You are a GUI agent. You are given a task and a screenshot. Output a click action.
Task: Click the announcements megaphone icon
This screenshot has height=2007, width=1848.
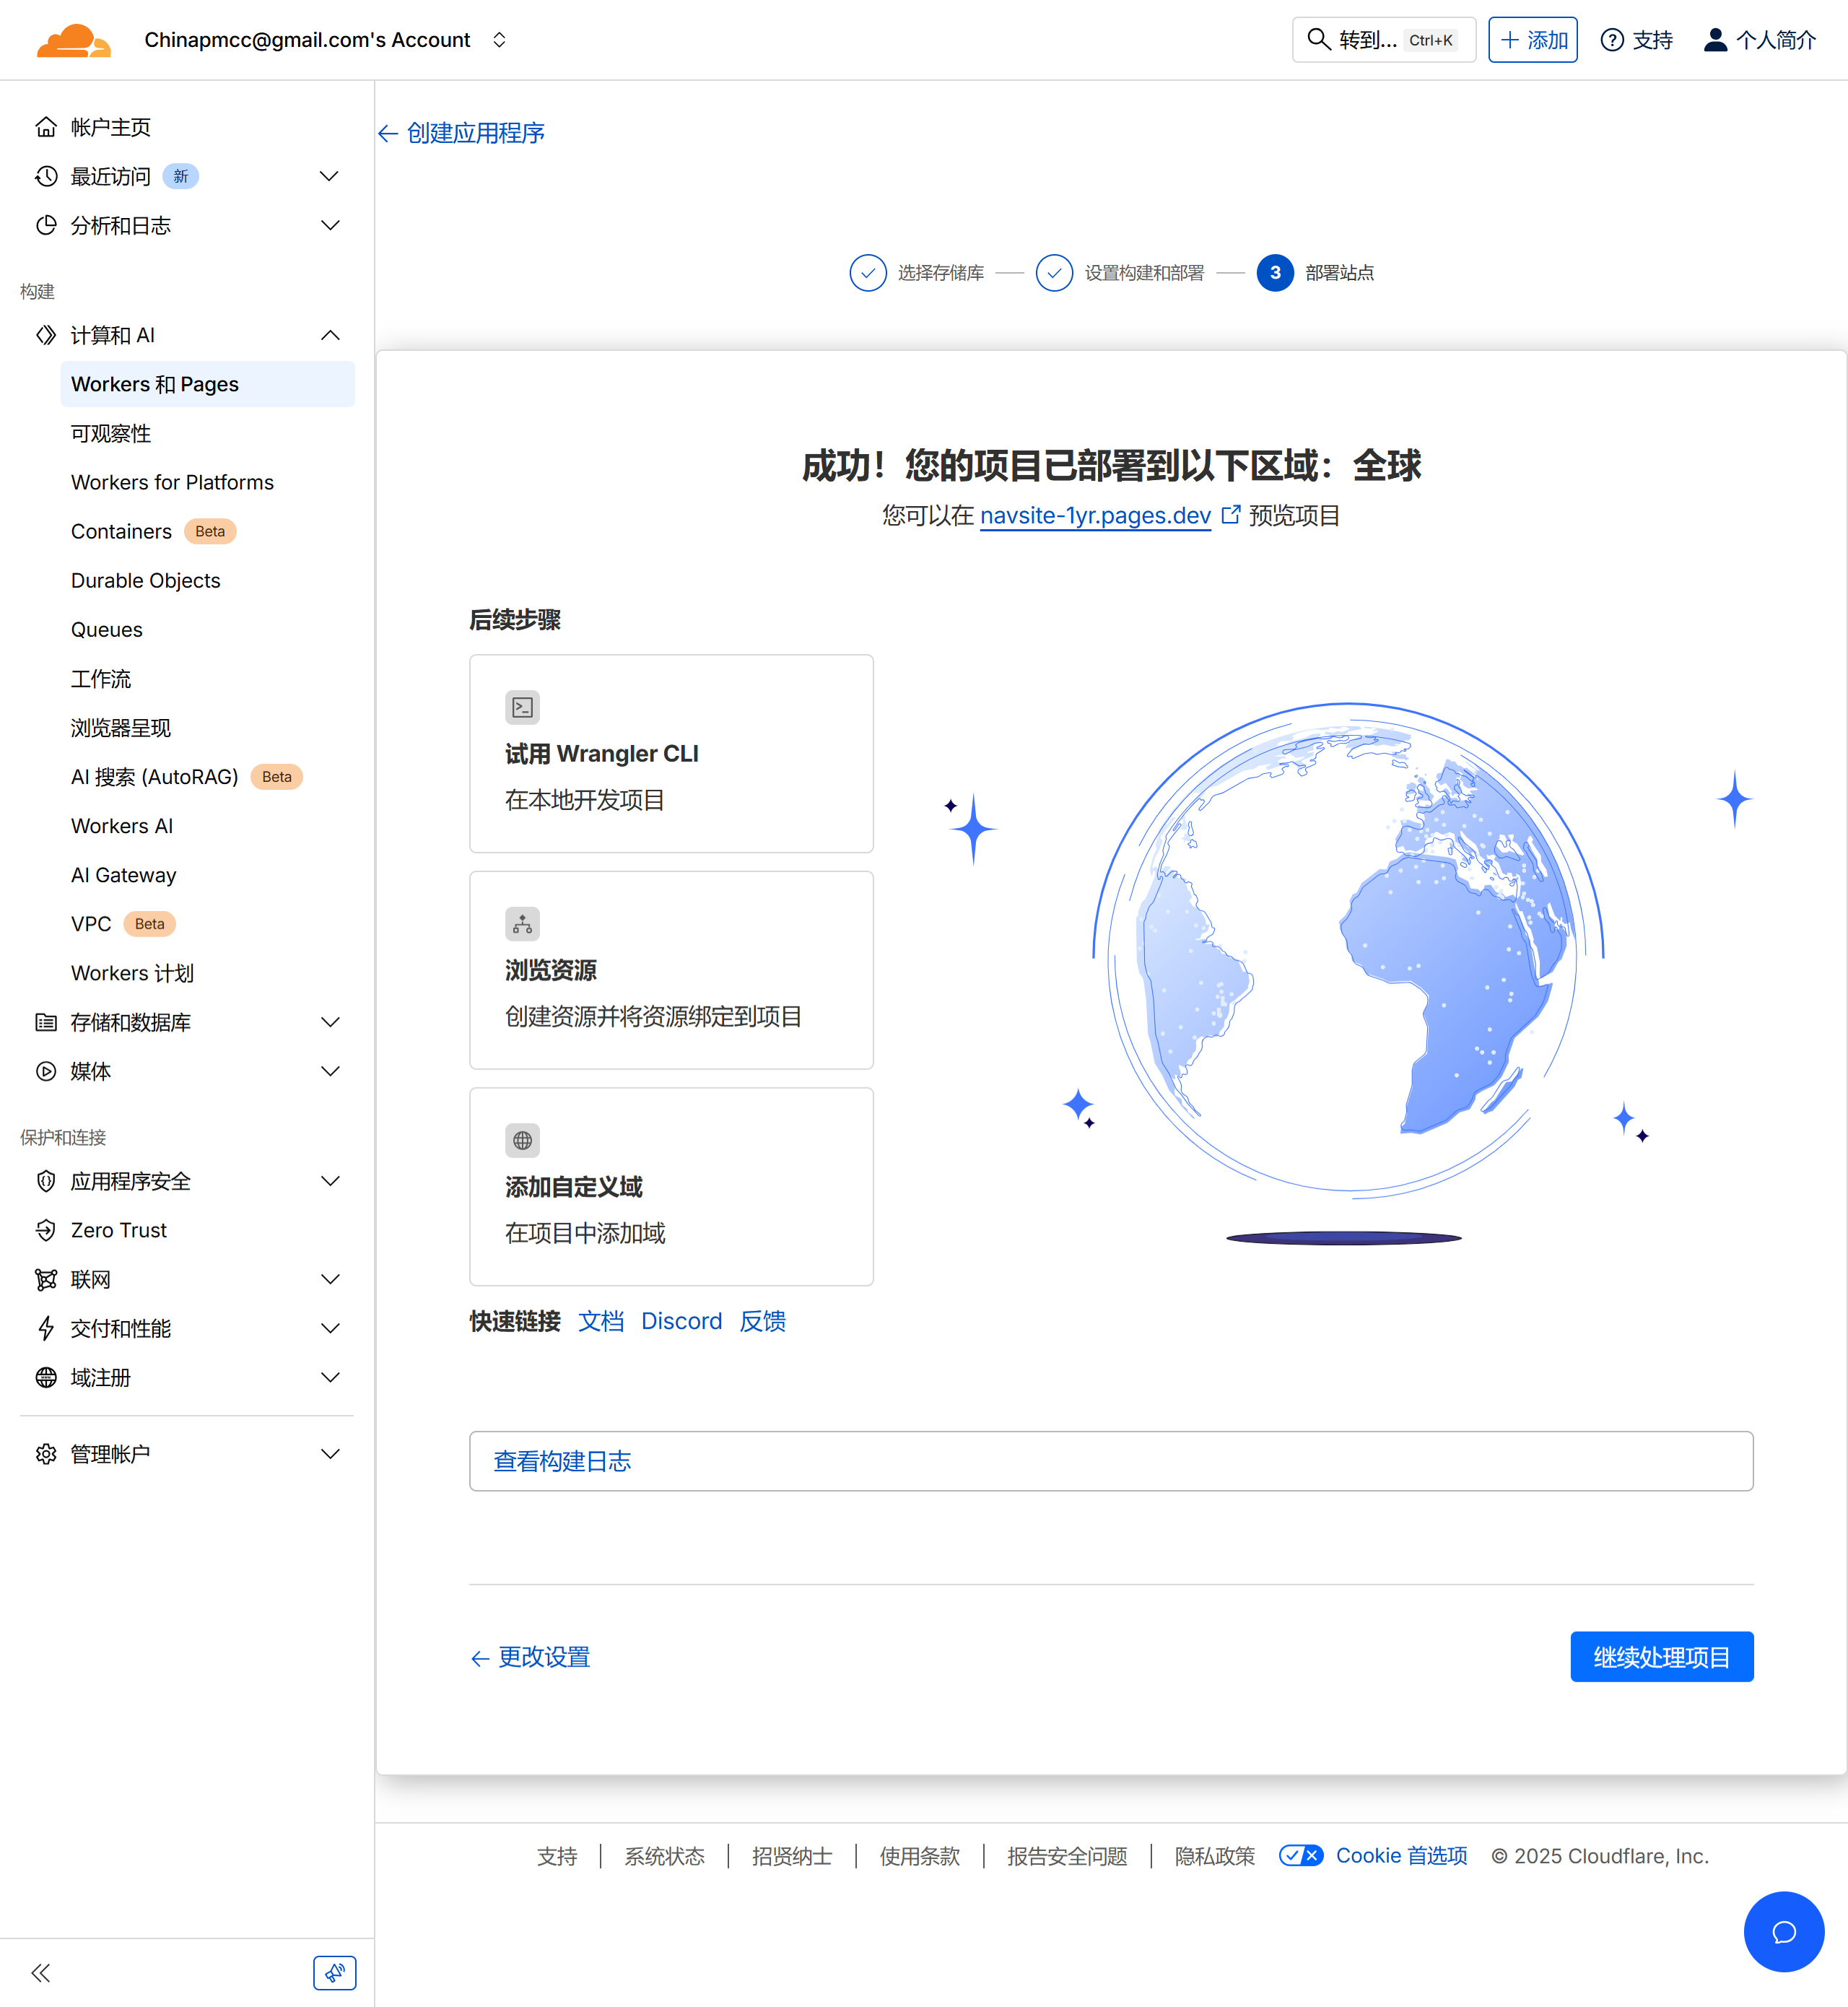click(334, 1972)
